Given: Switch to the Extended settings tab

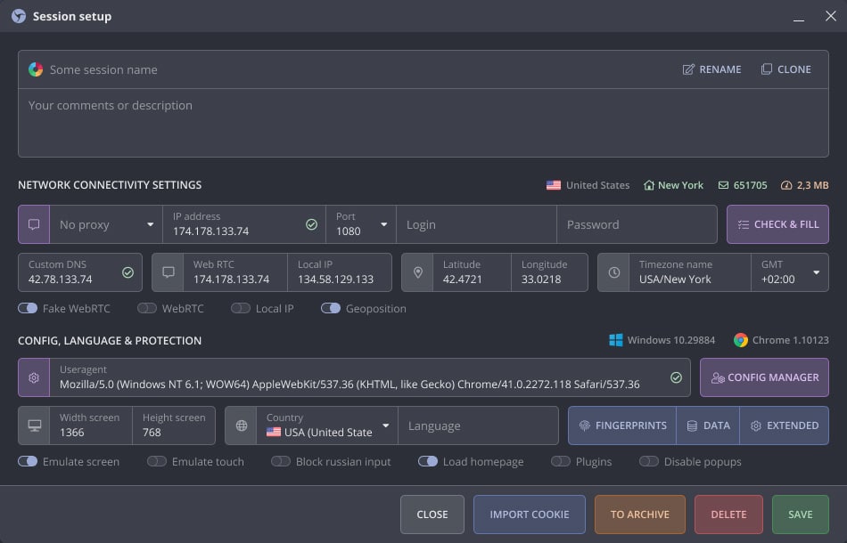Looking at the screenshot, I should tap(784, 425).
